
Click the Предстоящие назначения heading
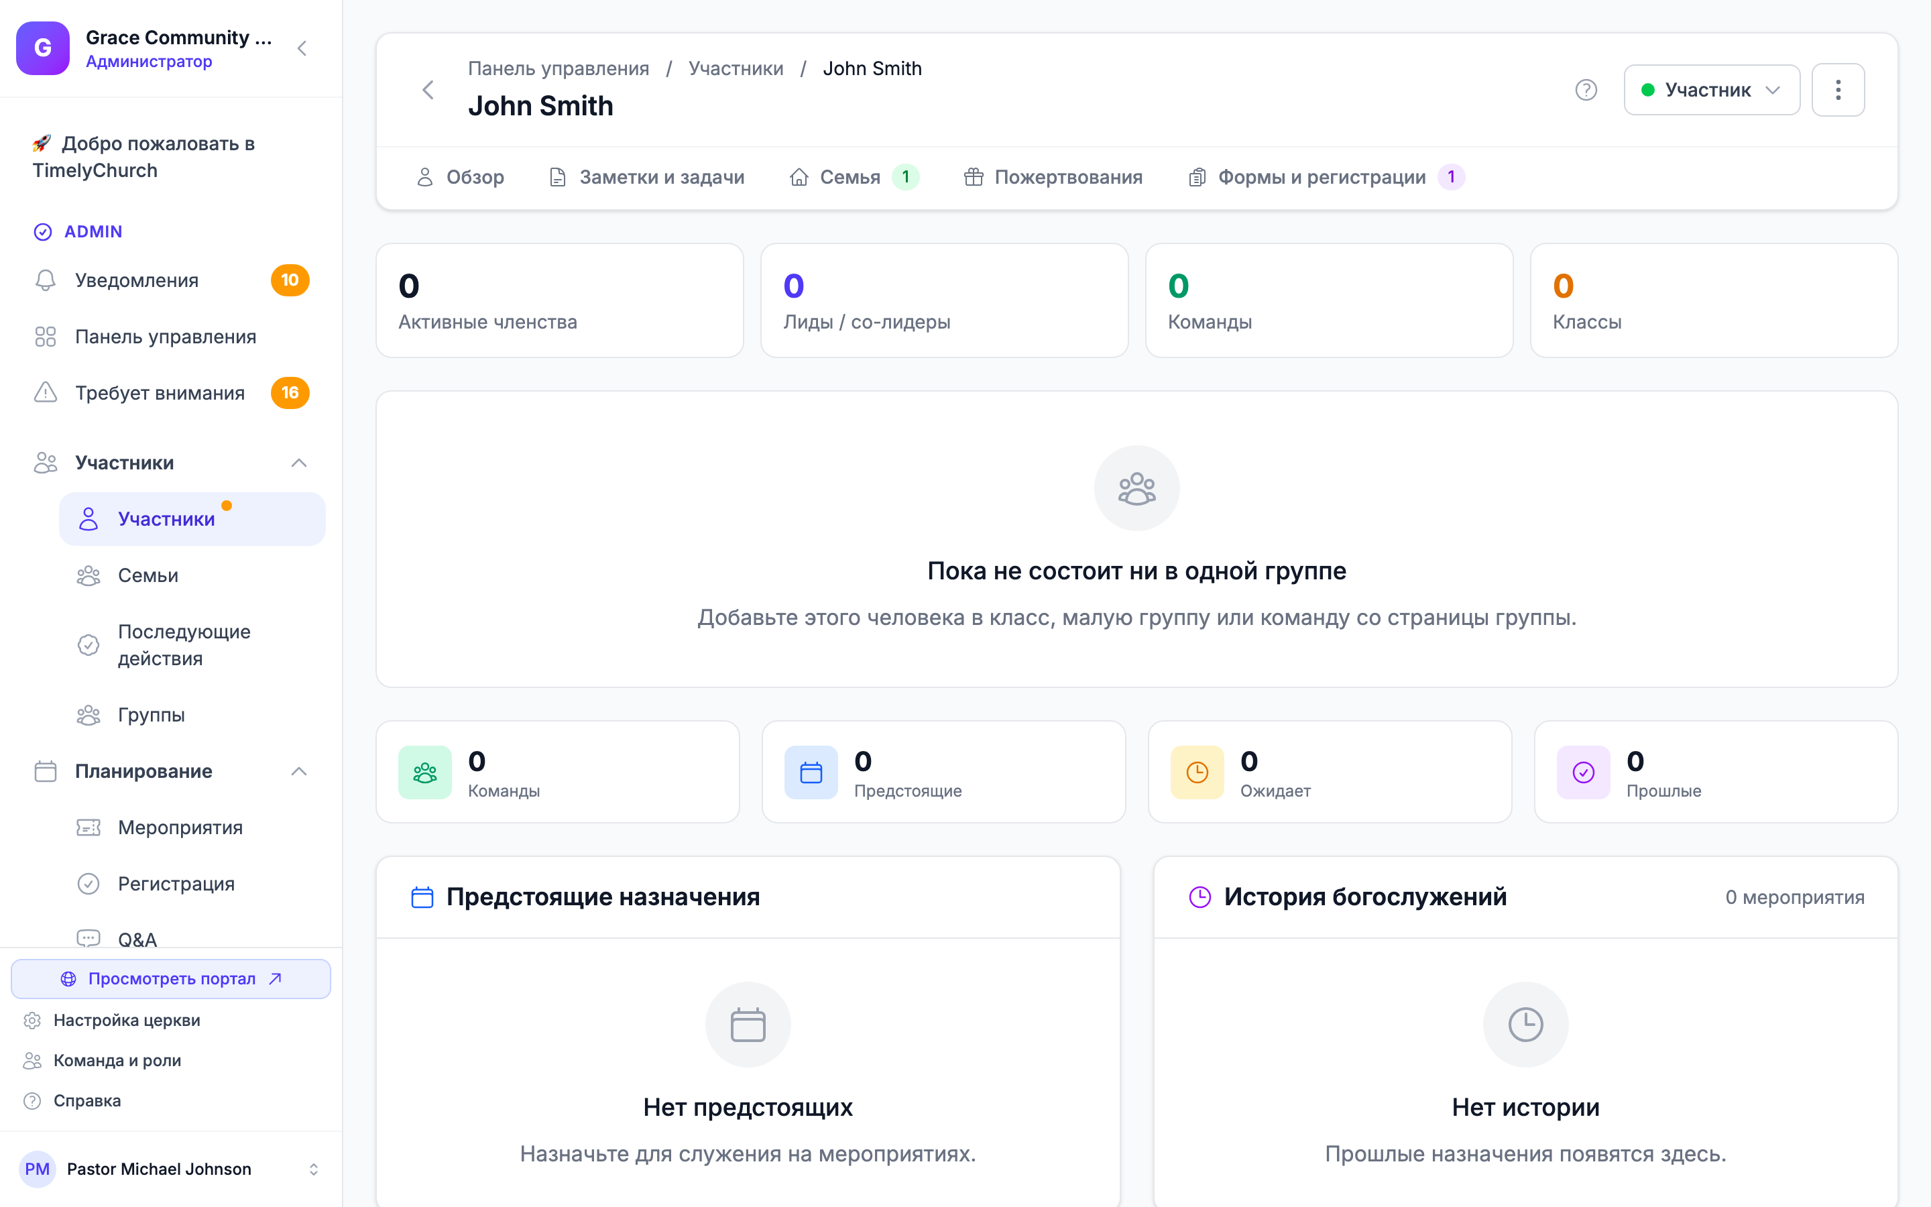[x=603, y=897]
